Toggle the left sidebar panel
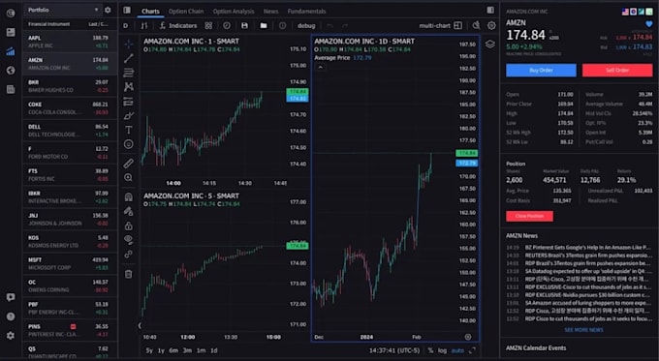Image resolution: width=659 pixels, height=361 pixels. [x=127, y=10]
